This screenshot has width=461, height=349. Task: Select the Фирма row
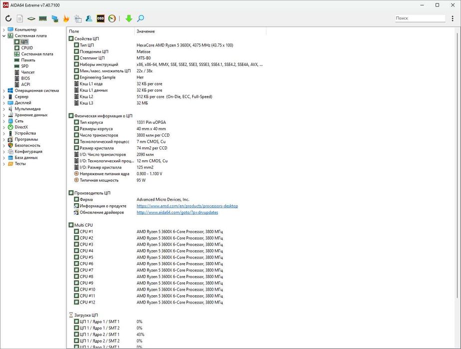coord(168,199)
